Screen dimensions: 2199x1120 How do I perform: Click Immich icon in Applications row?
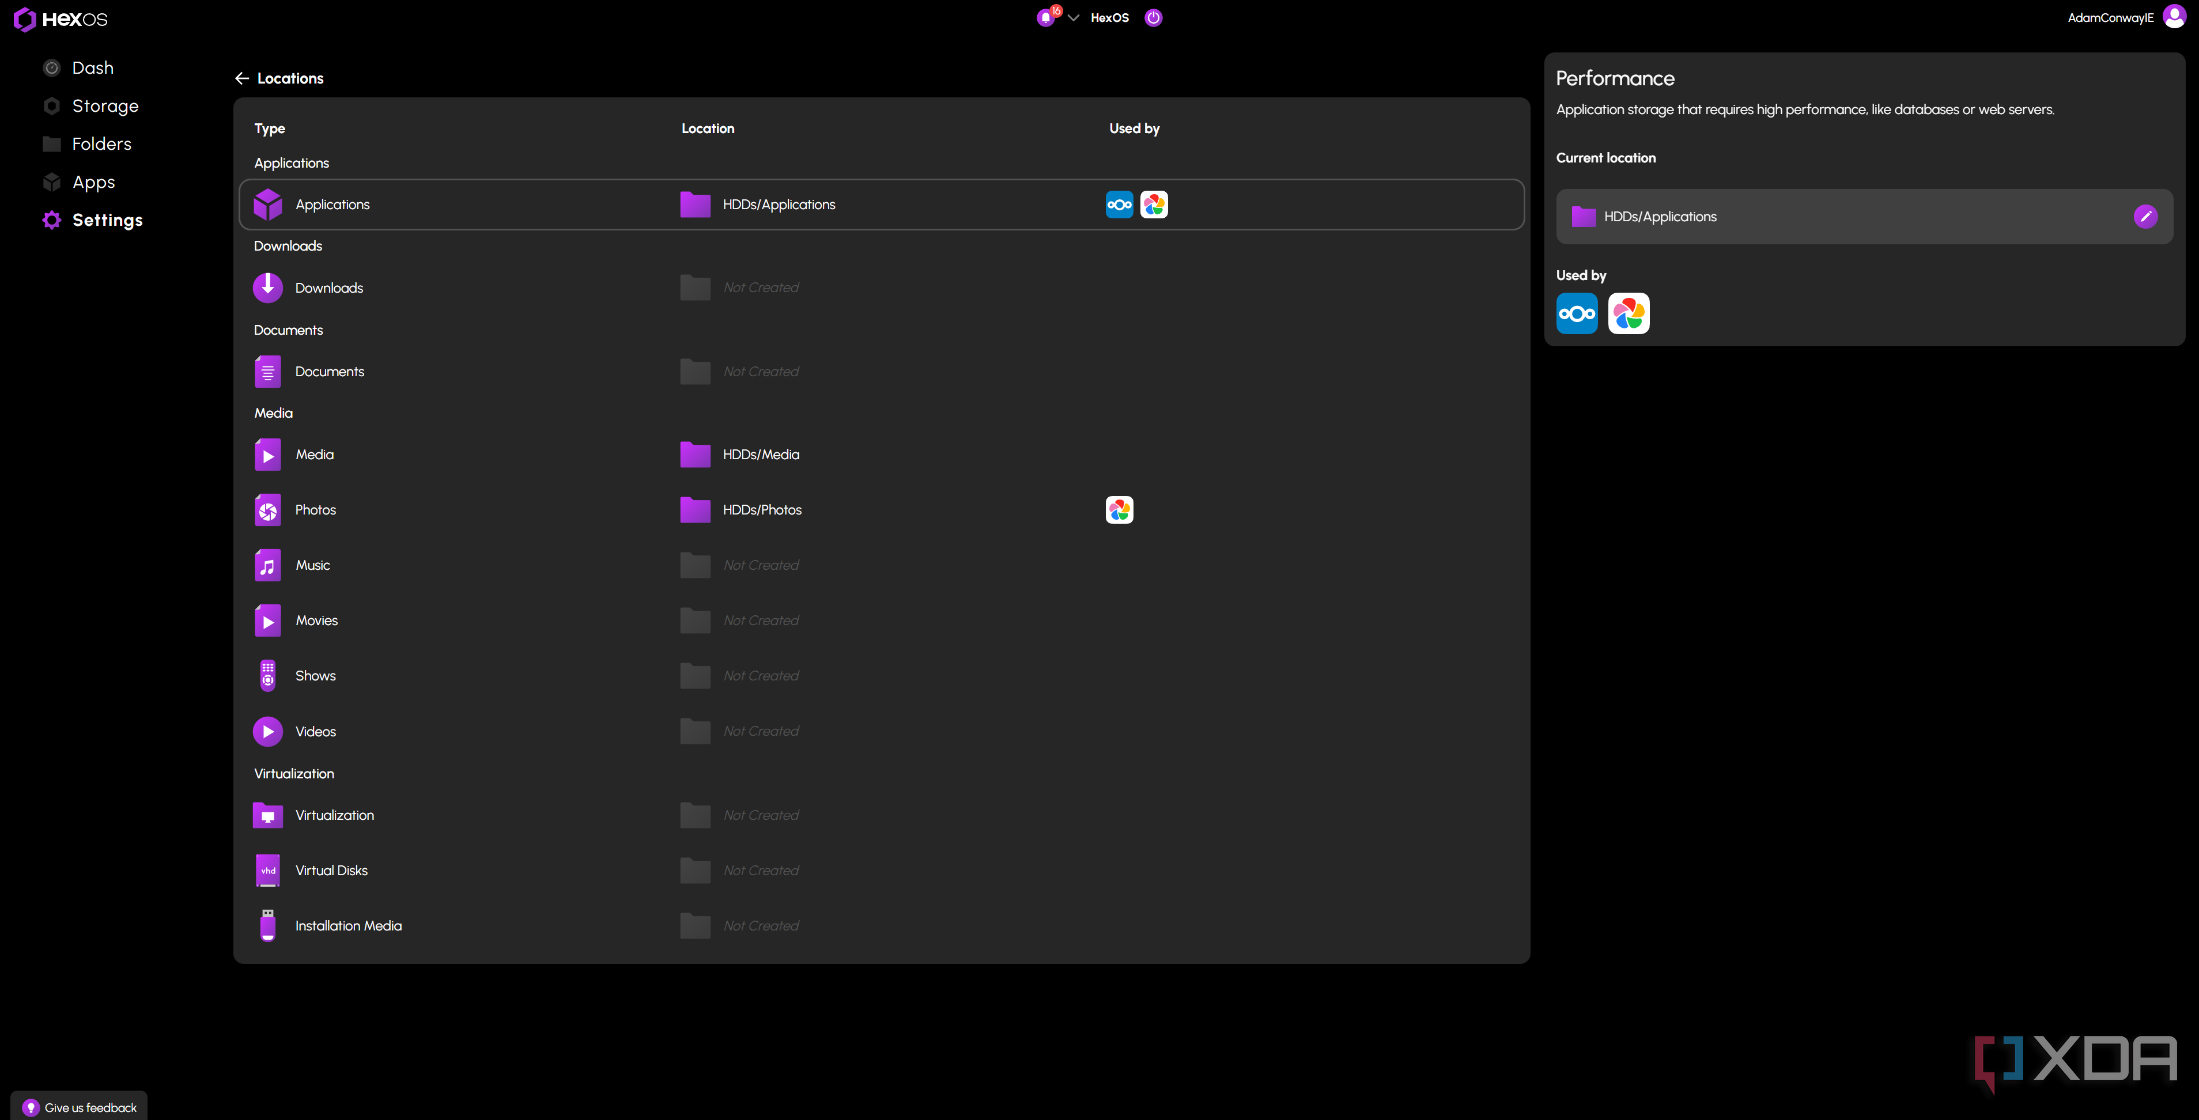(1154, 205)
